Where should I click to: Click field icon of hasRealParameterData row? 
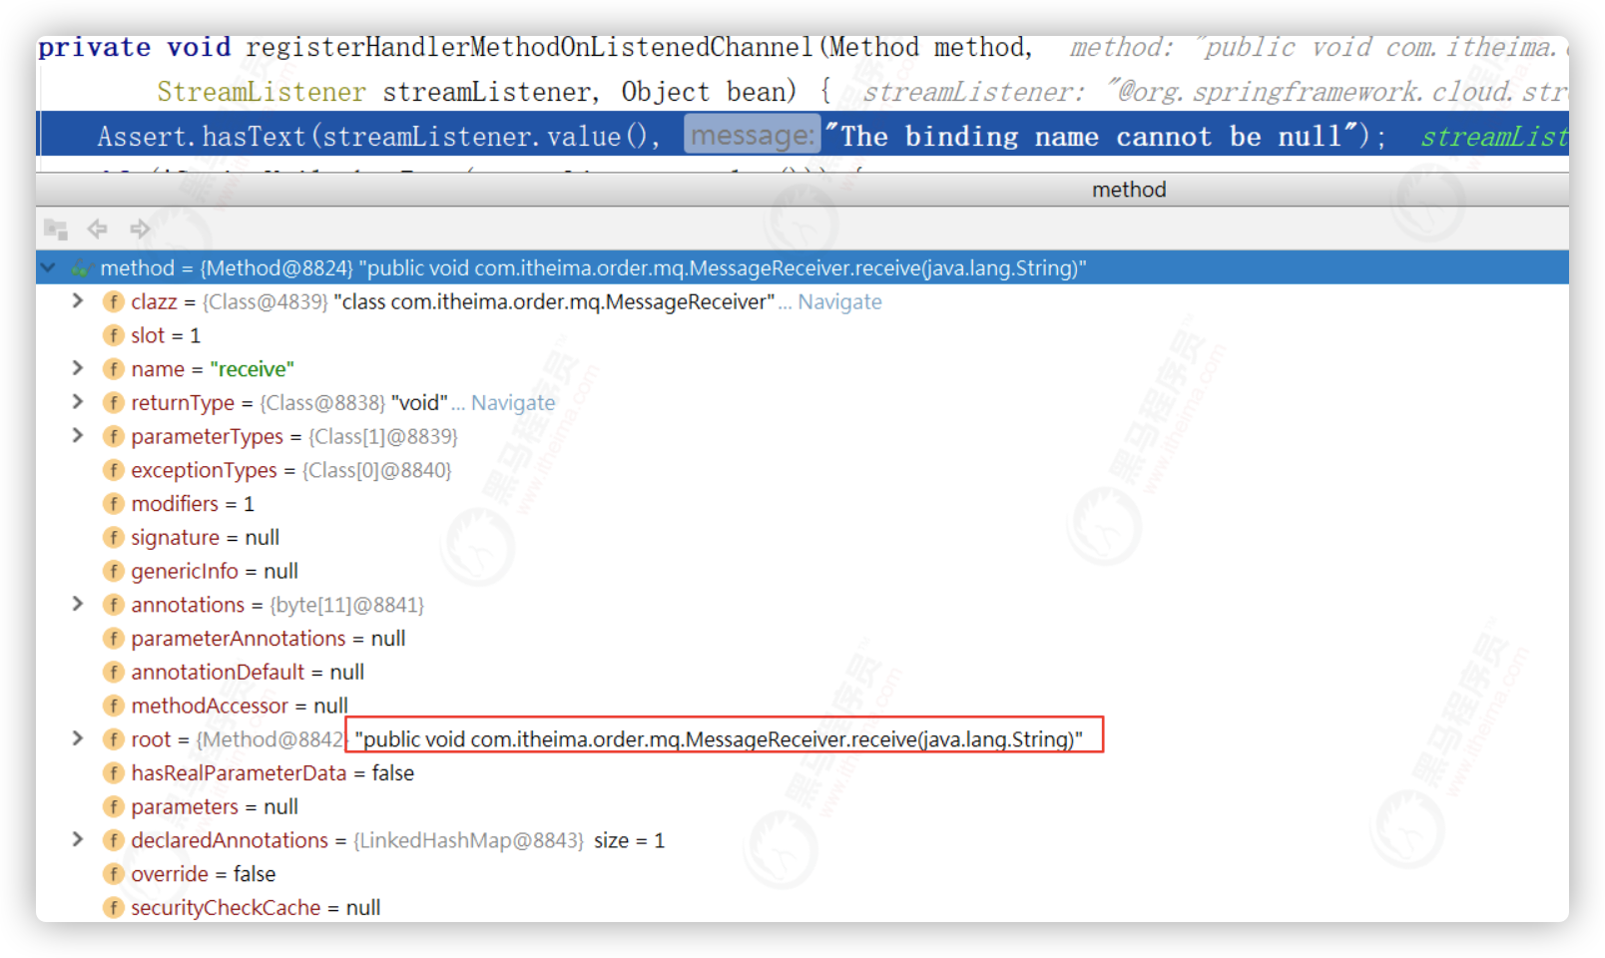click(114, 773)
